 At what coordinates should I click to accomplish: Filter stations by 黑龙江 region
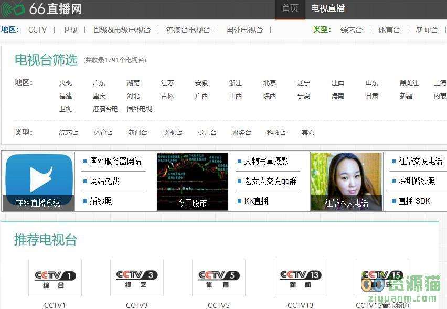click(x=409, y=83)
